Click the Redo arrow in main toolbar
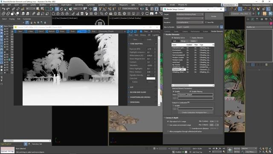Image resolution: width=273 pixels, height=154 pixels. click(8, 9)
